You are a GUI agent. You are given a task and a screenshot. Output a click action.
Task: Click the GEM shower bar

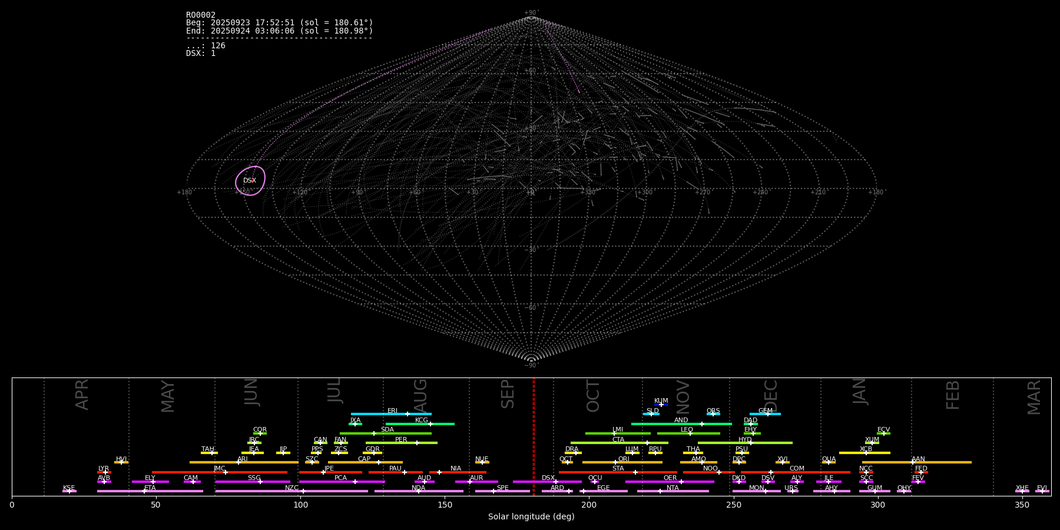point(765,414)
